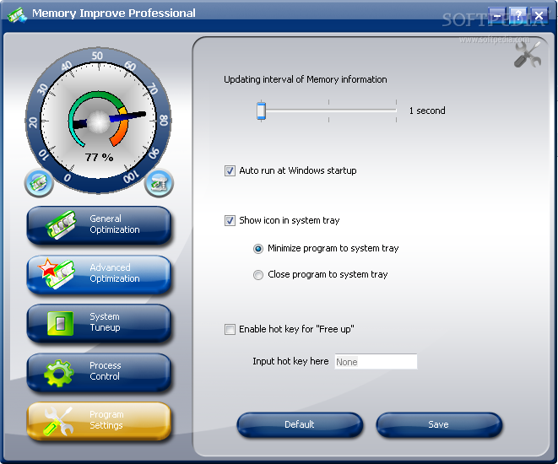
Task: Click the Save button
Action: [x=439, y=424]
